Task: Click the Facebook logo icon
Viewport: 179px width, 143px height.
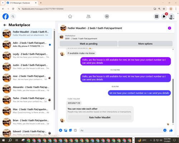Action: [5, 16]
